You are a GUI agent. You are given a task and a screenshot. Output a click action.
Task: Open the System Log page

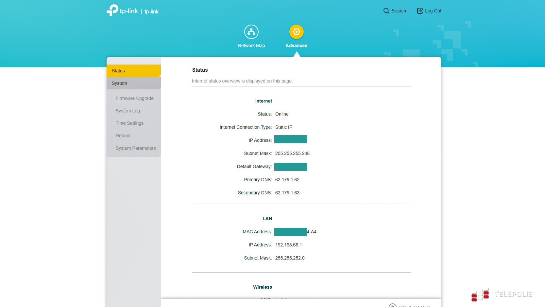128,111
